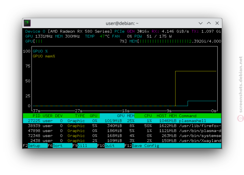
Task: Click the 47°C temperature reading
Action: tap(105, 36)
